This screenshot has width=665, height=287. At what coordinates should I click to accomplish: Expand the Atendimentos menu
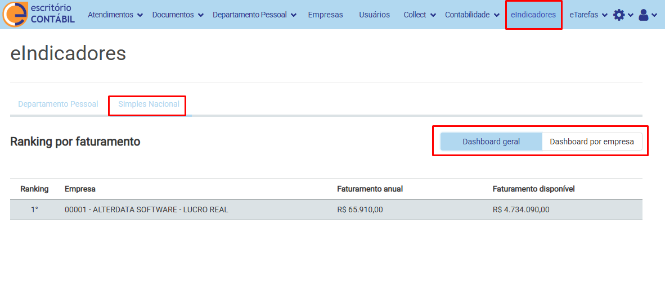115,15
